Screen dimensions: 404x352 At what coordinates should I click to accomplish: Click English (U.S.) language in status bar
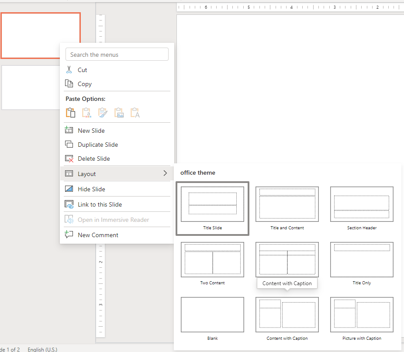pos(42,349)
